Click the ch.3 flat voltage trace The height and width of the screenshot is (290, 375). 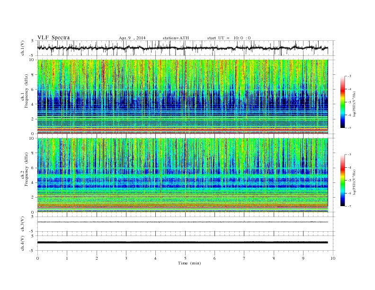[x=182, y=222]
